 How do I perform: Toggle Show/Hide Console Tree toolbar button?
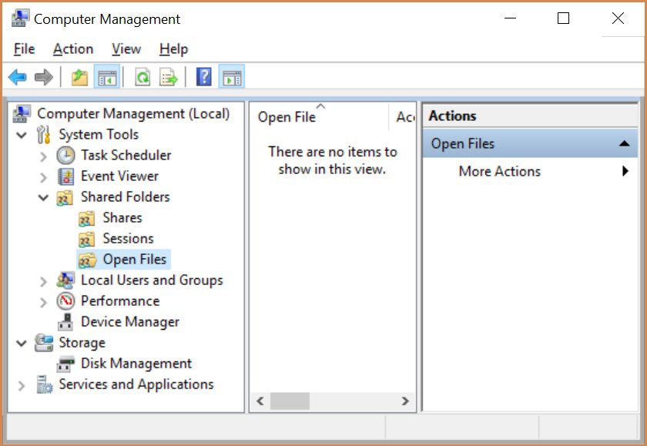(107, 77)
